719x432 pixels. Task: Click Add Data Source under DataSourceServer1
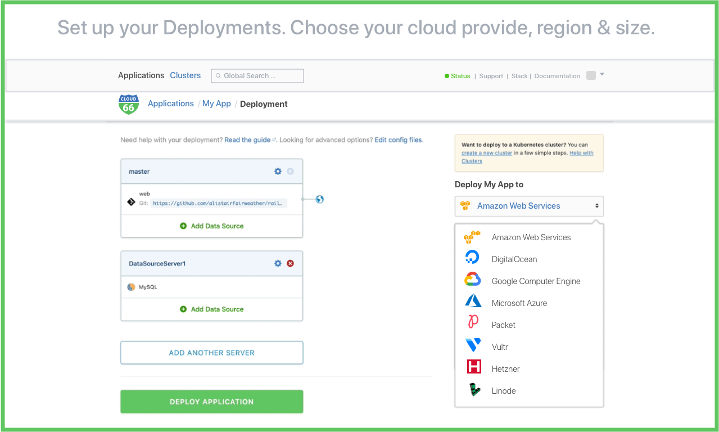coord(212,309)
